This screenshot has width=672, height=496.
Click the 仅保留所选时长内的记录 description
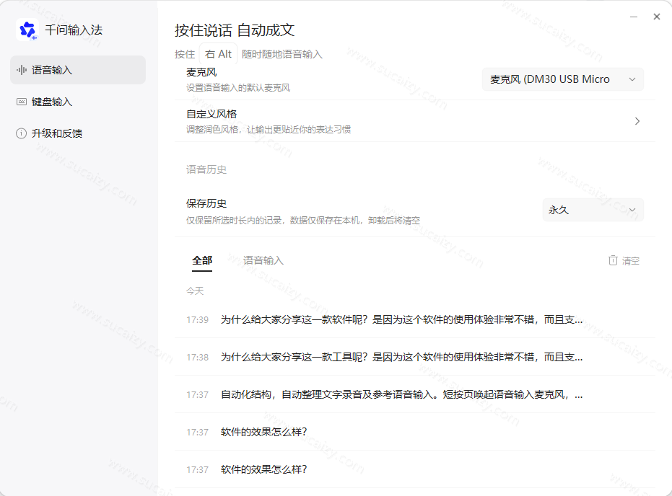[303, 221]
